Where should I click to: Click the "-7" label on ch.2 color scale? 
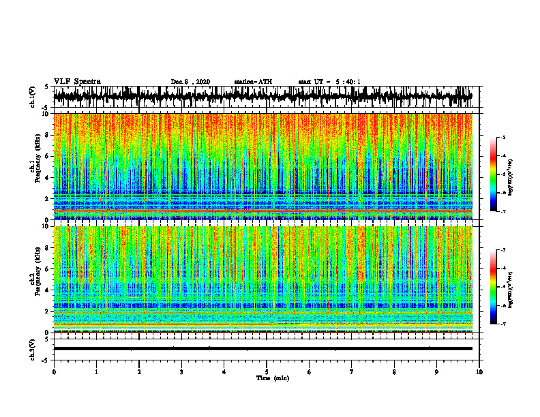pyautogui.click(x=503, y=324)
